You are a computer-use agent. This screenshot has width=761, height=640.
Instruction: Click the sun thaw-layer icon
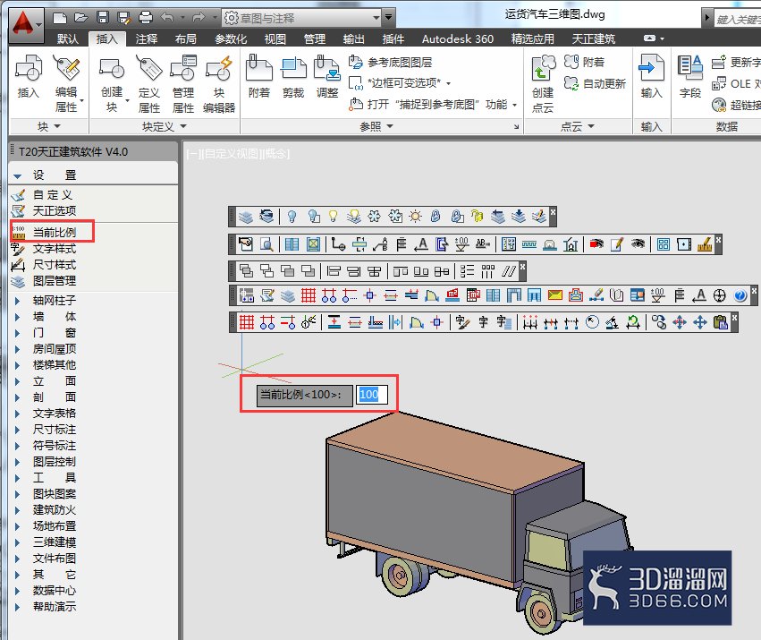click(x=416, y=217)
